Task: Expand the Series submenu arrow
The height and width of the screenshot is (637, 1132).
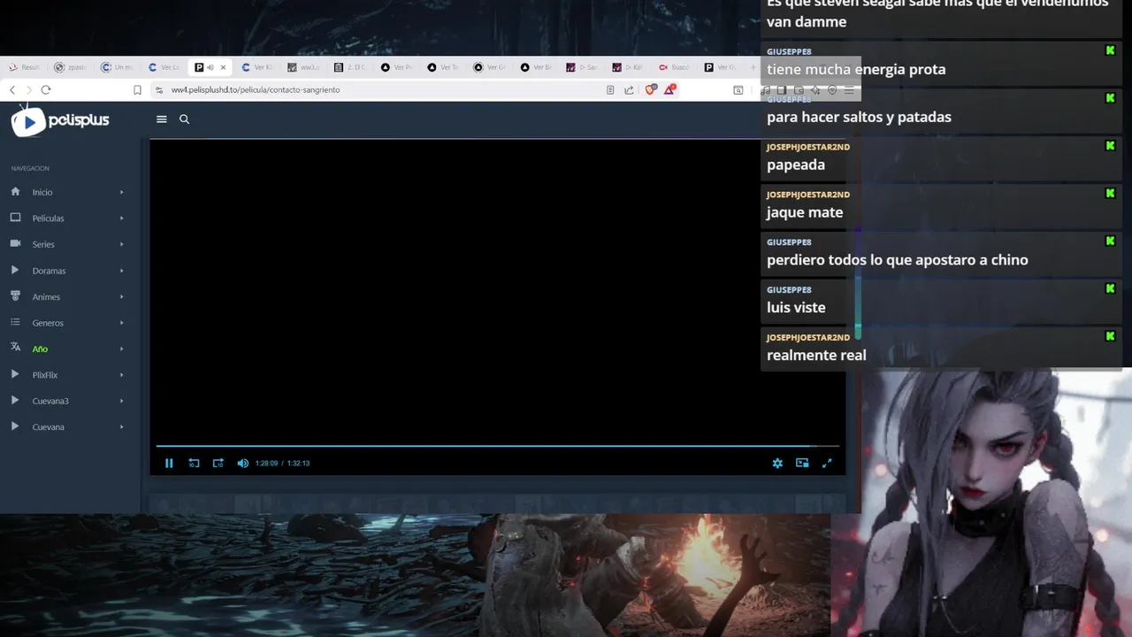Action: pos(122,244)
